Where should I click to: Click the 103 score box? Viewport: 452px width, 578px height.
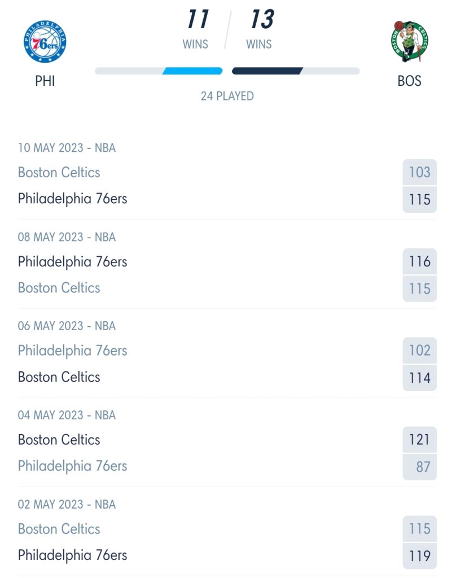pyautogui.click(x=420, y=172)
